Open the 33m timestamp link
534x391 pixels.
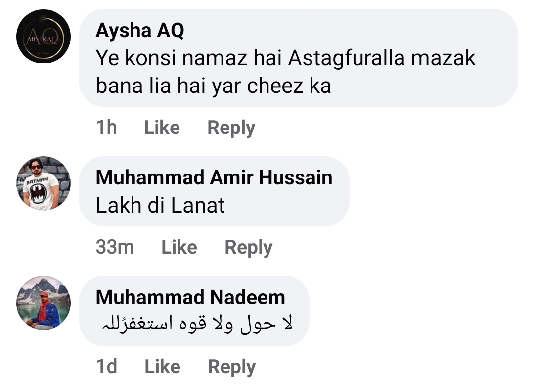point(114,247)
